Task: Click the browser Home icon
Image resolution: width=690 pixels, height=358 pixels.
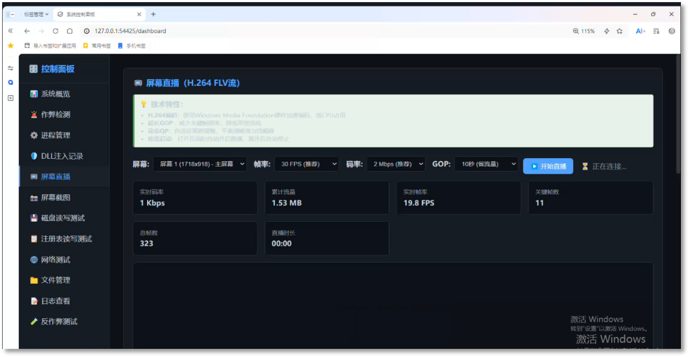Action: (x=70, y=31)
